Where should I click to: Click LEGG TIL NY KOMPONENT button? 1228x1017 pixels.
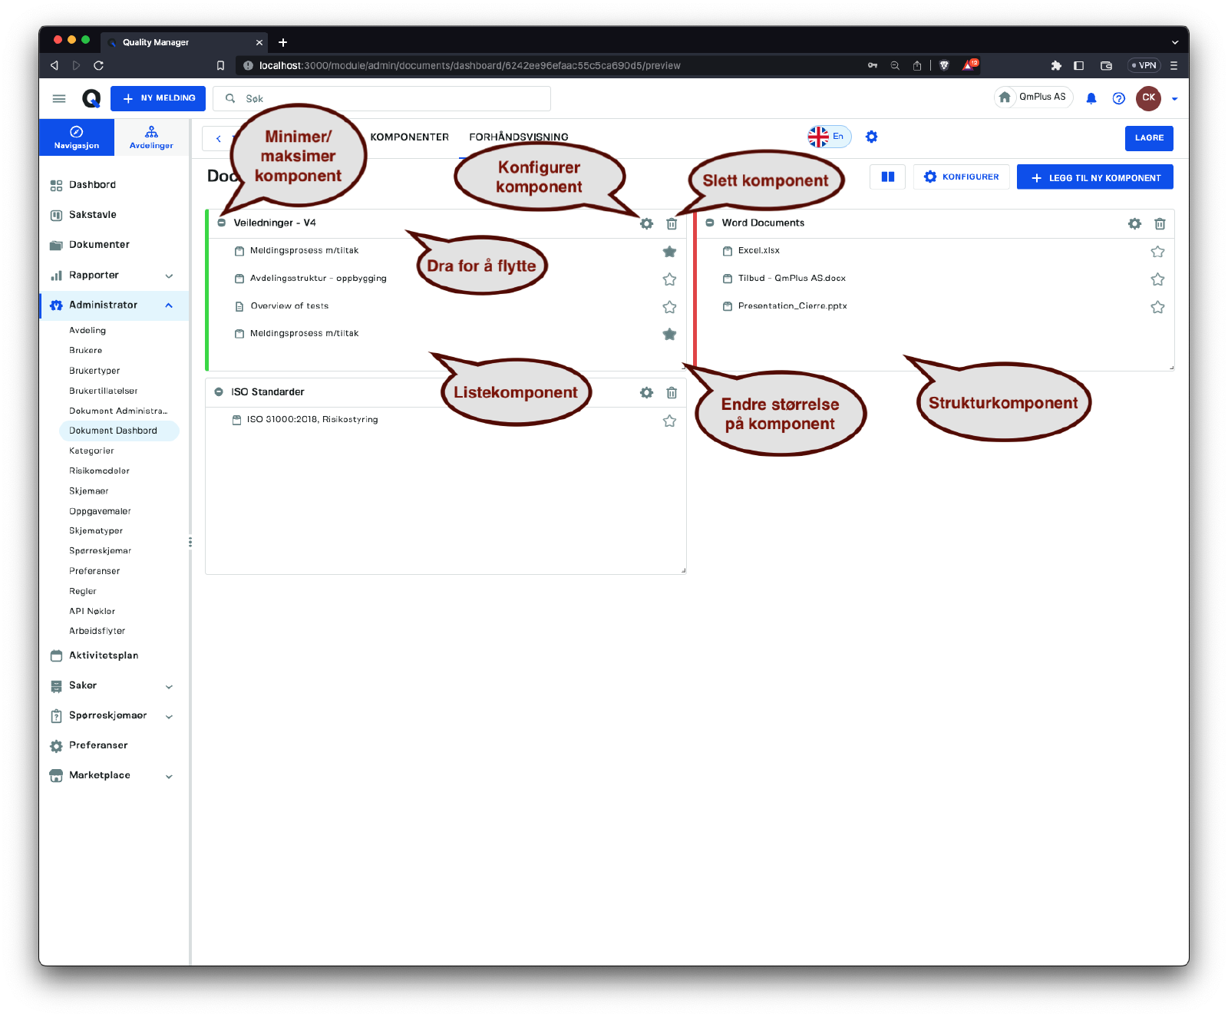coord(1094,177)
